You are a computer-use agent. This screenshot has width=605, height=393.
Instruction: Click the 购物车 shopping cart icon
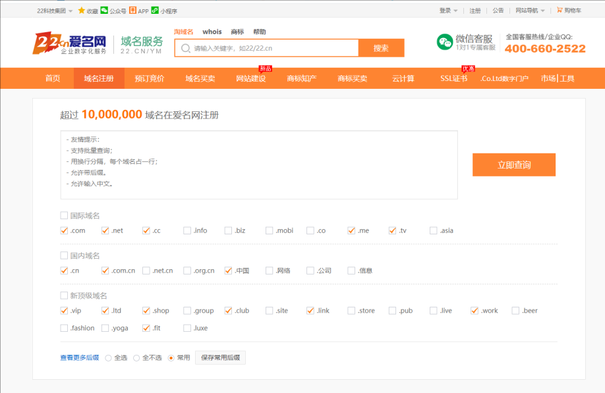coord(560,11)
